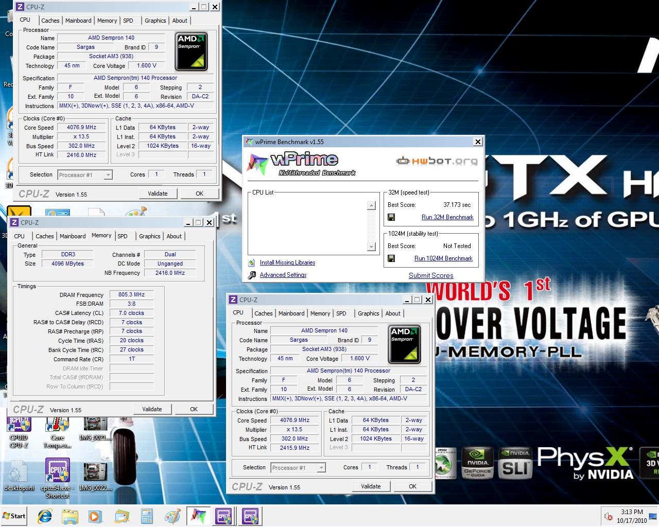This screenshot has height=527, width=659.
Task: Open Windows Explorer folder icon in taskbar
Action: (70, 516)
